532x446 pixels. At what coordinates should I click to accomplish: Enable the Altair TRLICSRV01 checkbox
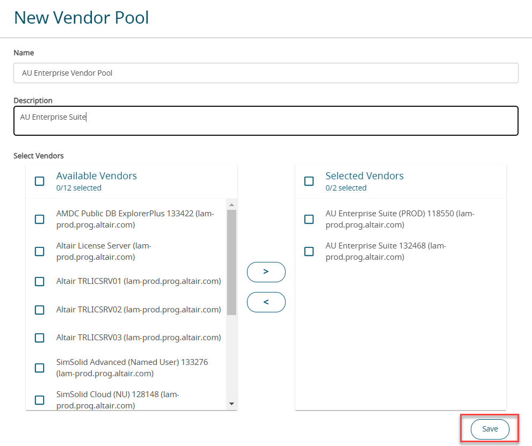[40, 282]
